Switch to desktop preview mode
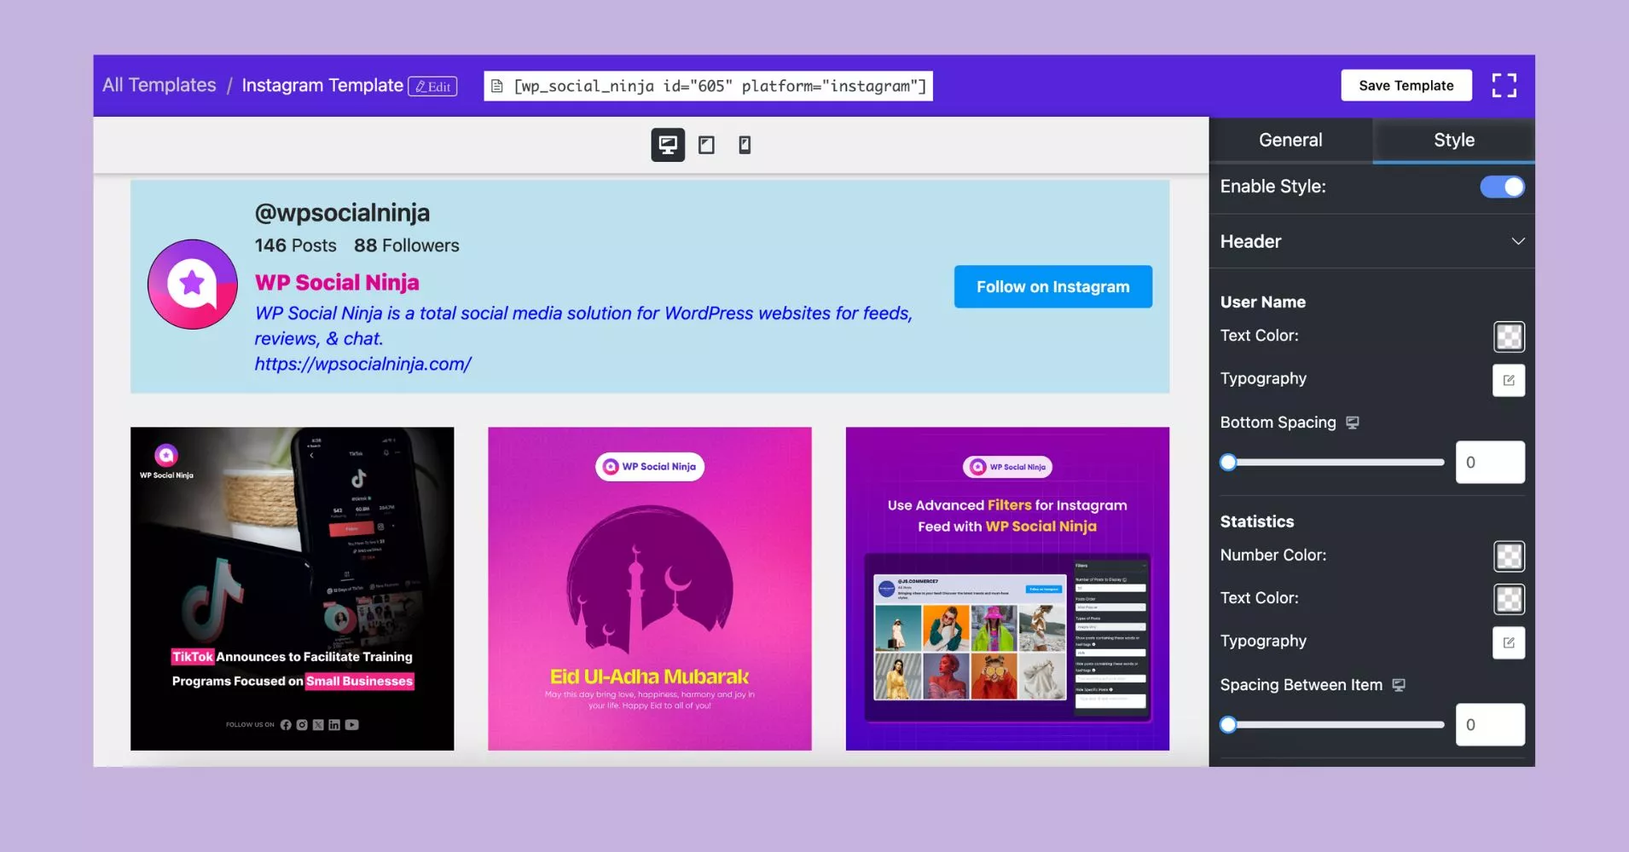The height and width of the screenshot is (852, 1629). coord(668,145)
